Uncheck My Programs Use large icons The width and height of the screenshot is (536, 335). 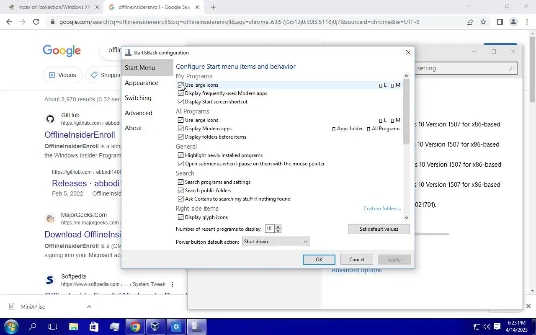point(180,85)
